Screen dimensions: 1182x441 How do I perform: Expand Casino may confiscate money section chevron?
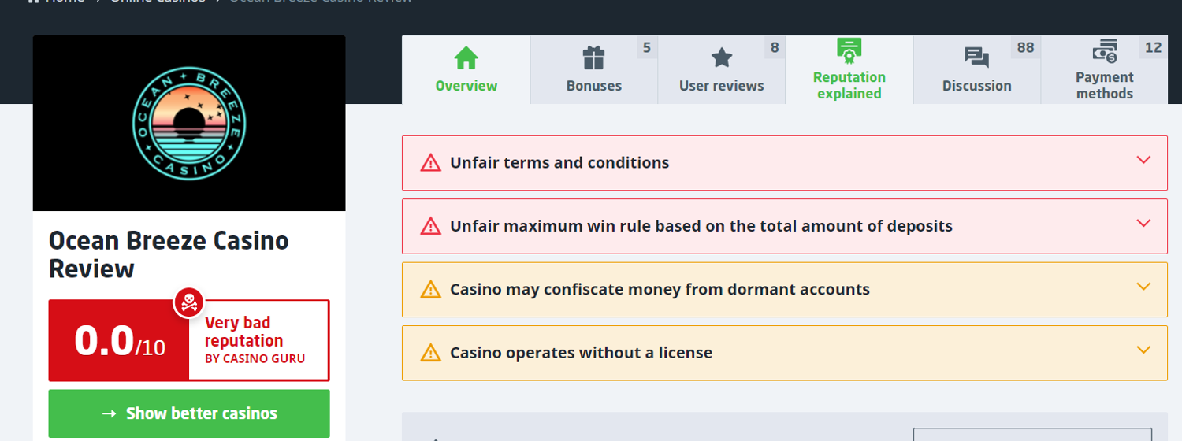point(1143,287)
